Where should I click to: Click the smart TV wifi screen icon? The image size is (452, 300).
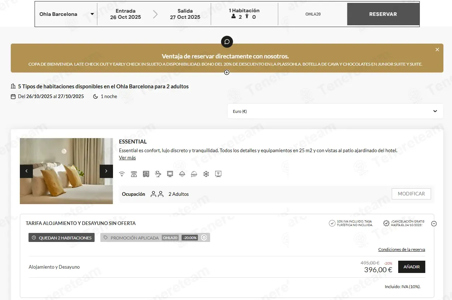(218, 174)
